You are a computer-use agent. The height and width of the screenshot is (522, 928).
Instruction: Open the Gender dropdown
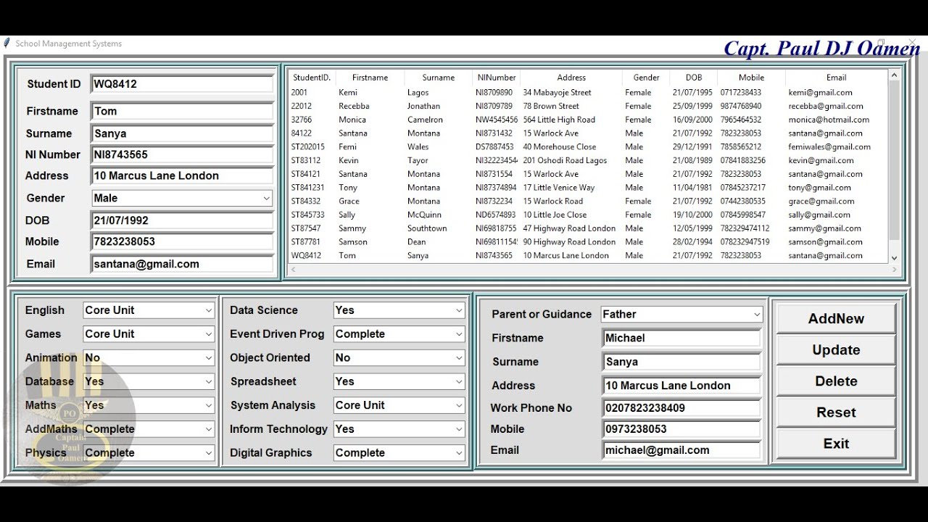point(182,198)
